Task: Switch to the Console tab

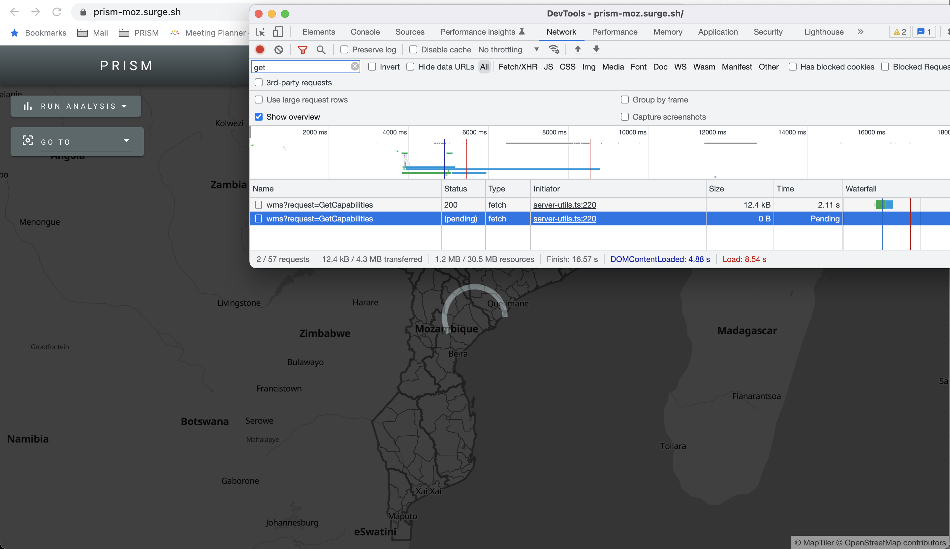Action: 365,32
